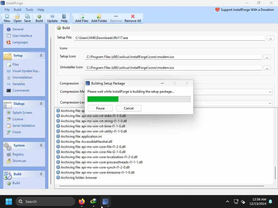Open the Compression Method dropdown arrow
The height and width of the screenshot is (208, 278).
point(270,92)
